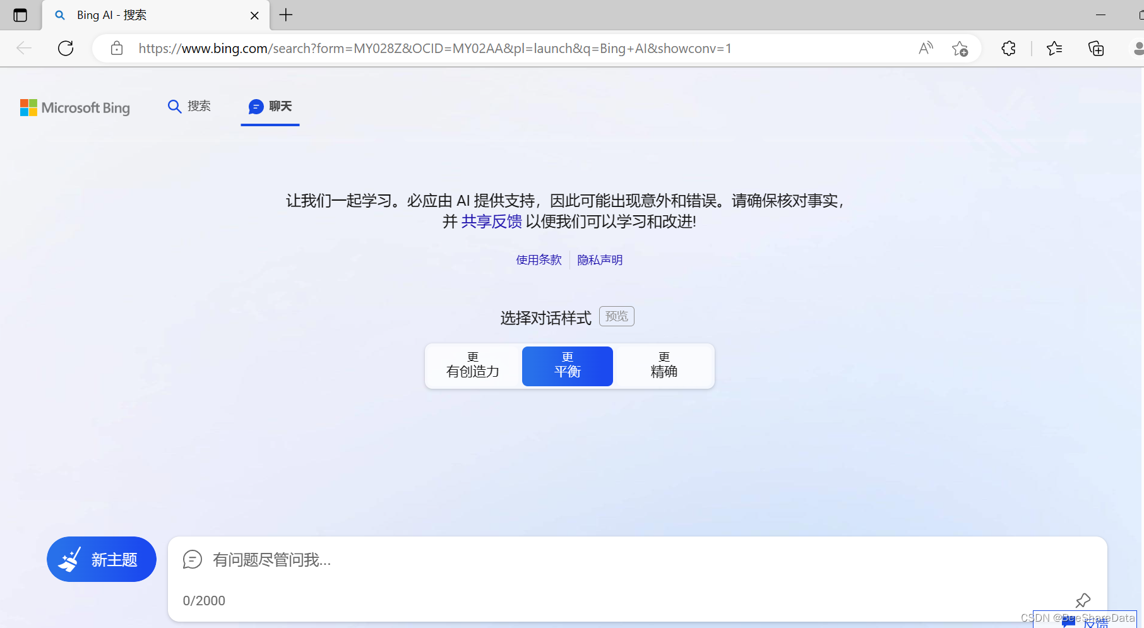The width and height of the screenshot is (1144, 628).
Task: Minimize the browser window
Action: 1100,15
